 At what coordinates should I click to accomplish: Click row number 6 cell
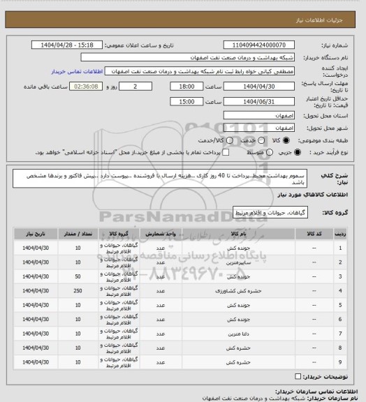[340, 320]
